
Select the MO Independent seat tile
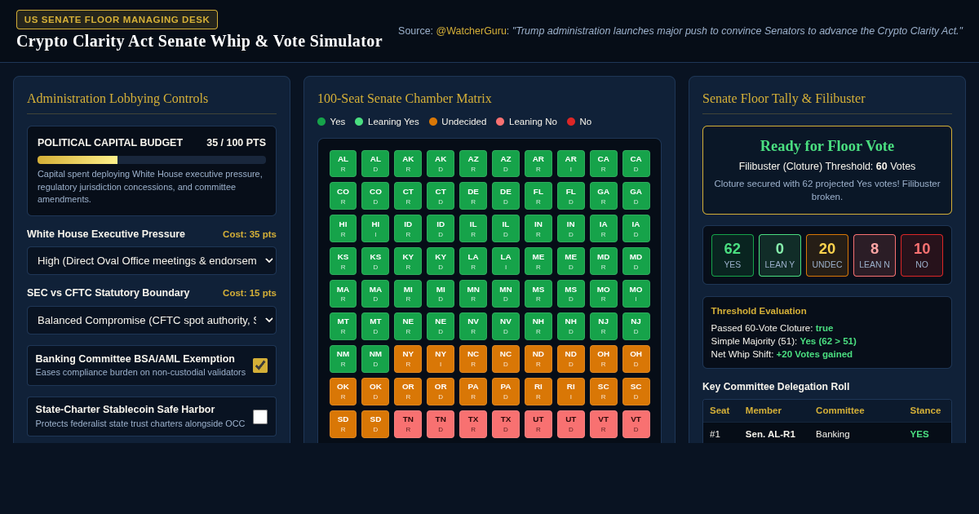point(636,294)
